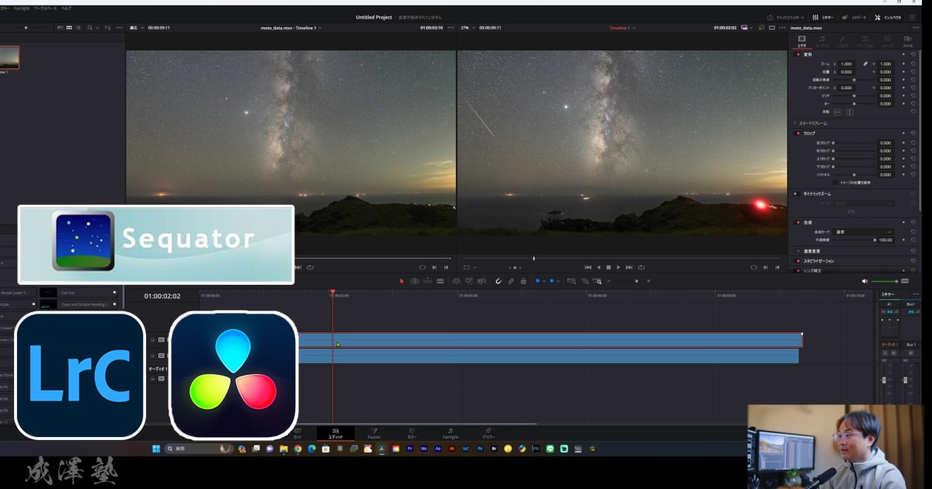Click the Overwrite Clip icon

pos(469,281)
